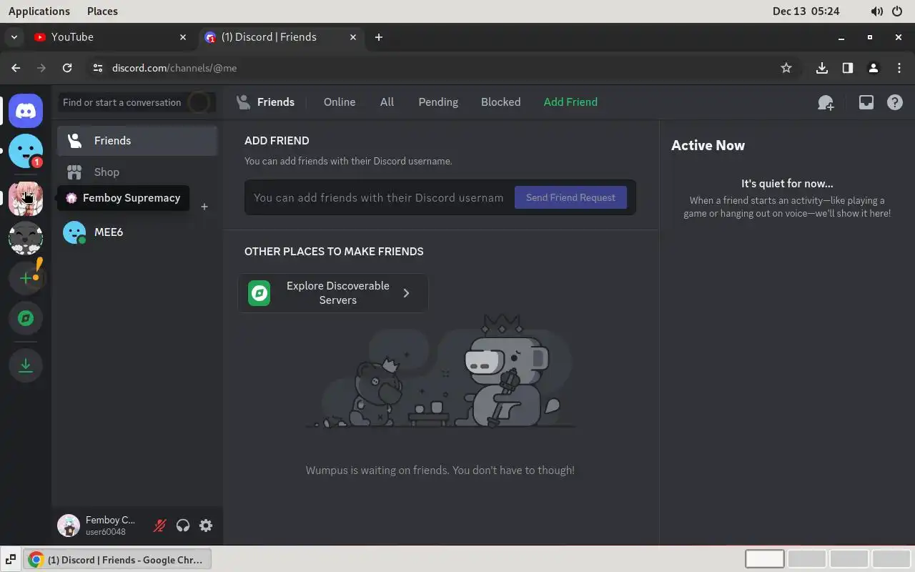
Task: Click the user avatar in bottom panel
Action: pyautogui.click(x=69, y=526)
